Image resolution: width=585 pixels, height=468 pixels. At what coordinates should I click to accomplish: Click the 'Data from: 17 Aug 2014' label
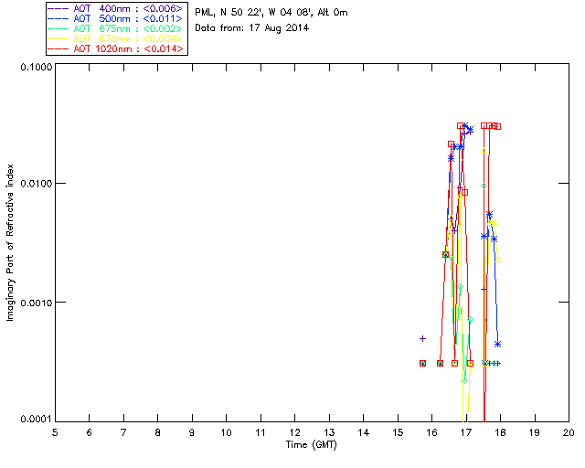tap(252, 28)
